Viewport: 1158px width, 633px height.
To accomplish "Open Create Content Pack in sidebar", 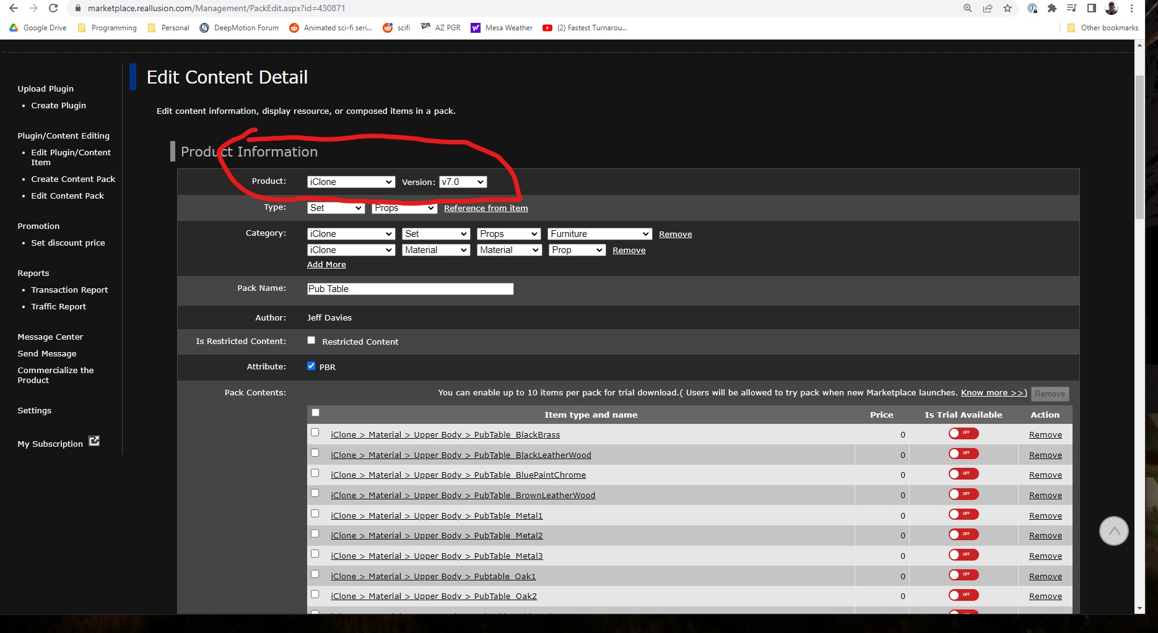I will pyautogui.click(x=73, y=179).
